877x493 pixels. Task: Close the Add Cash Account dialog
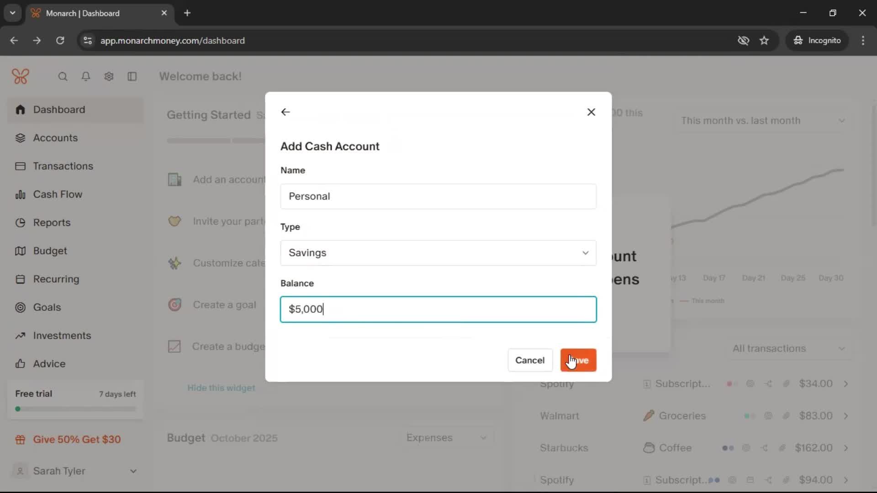pos(591,112)
